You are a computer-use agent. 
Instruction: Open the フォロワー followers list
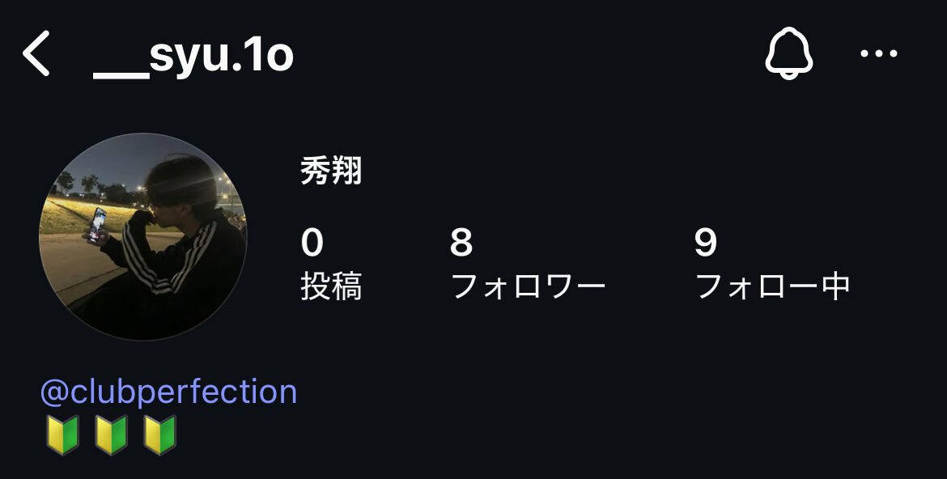click(x=529, y=286)
